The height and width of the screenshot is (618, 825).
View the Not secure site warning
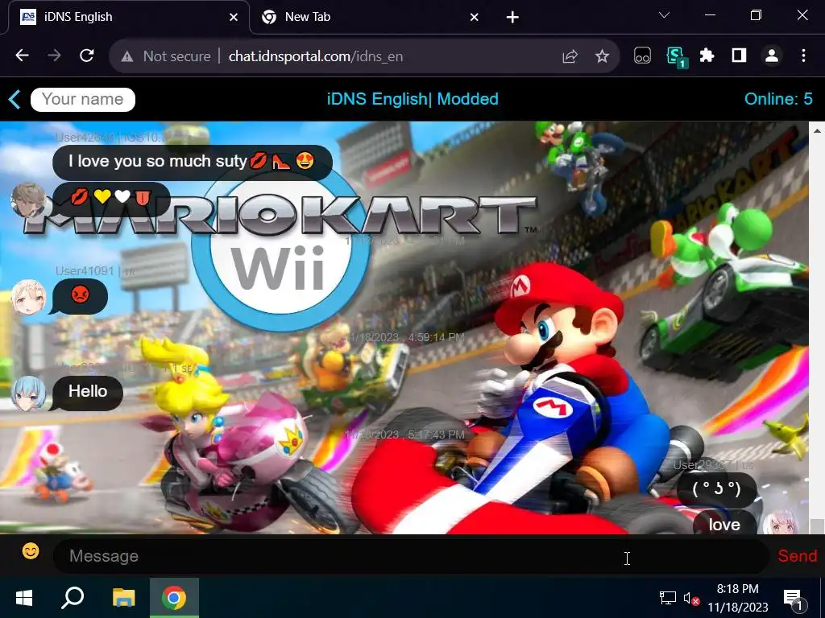[x=166, y=56]
